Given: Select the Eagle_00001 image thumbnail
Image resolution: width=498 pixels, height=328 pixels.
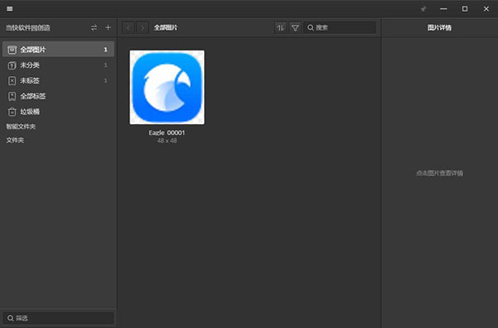Looking at the screenshot, I should click(167, 87).
